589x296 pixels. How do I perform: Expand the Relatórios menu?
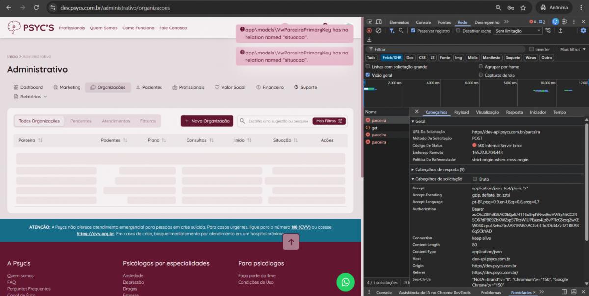[x=30, y=97]
